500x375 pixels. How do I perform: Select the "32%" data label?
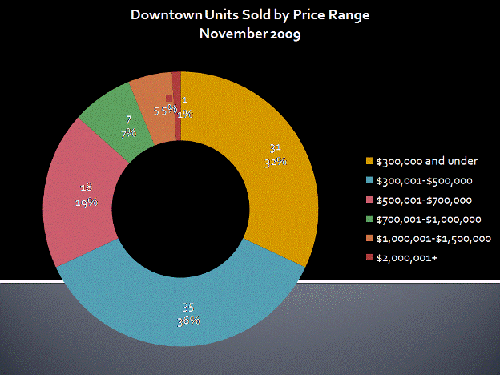tap(276, 162)
